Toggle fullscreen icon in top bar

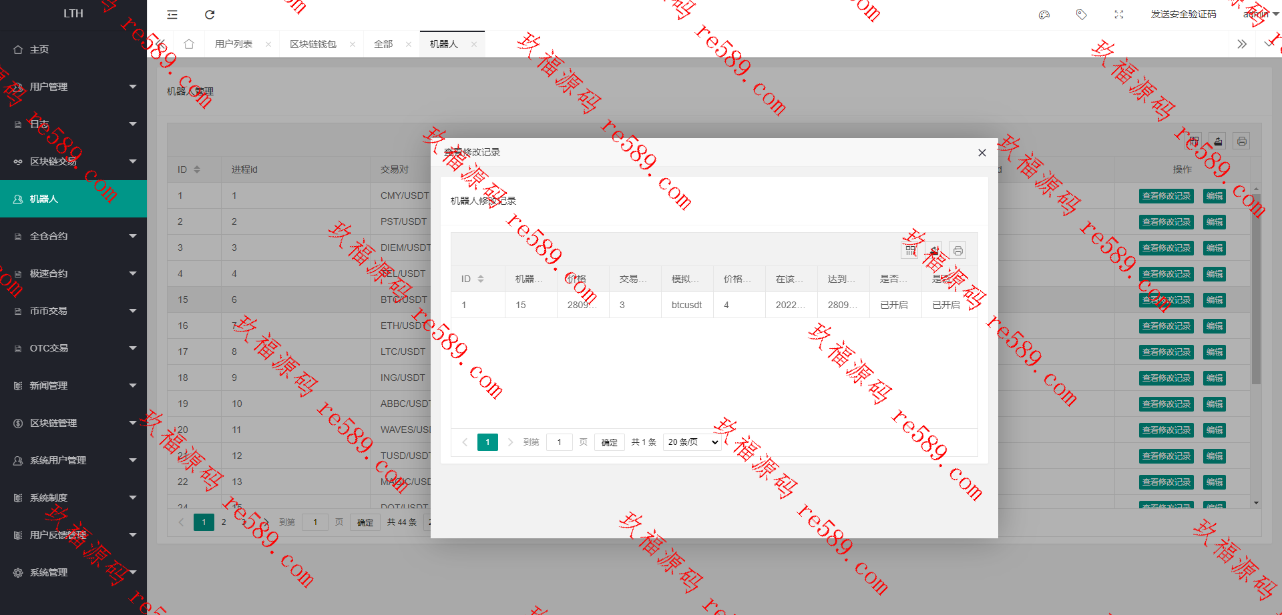click(1119, 15)
